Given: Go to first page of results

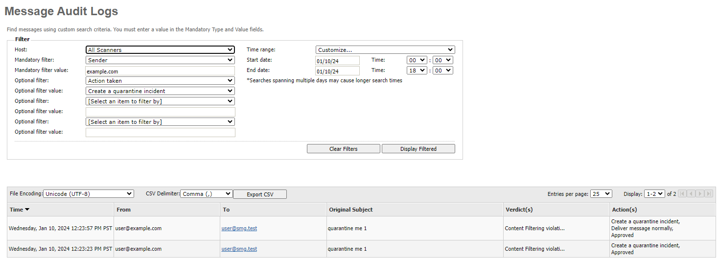Looking at the screenshot, I should [682, 194].
